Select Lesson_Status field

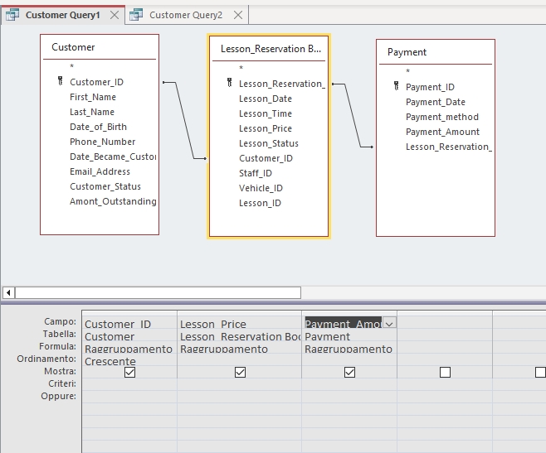269,143
